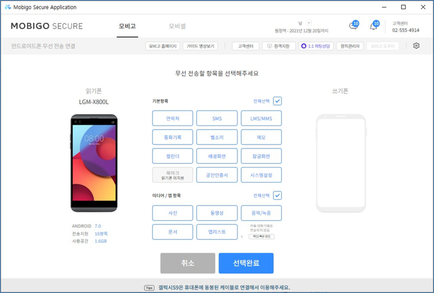
Task: Click the source LG phone image
Action: (x=94, y=163)
